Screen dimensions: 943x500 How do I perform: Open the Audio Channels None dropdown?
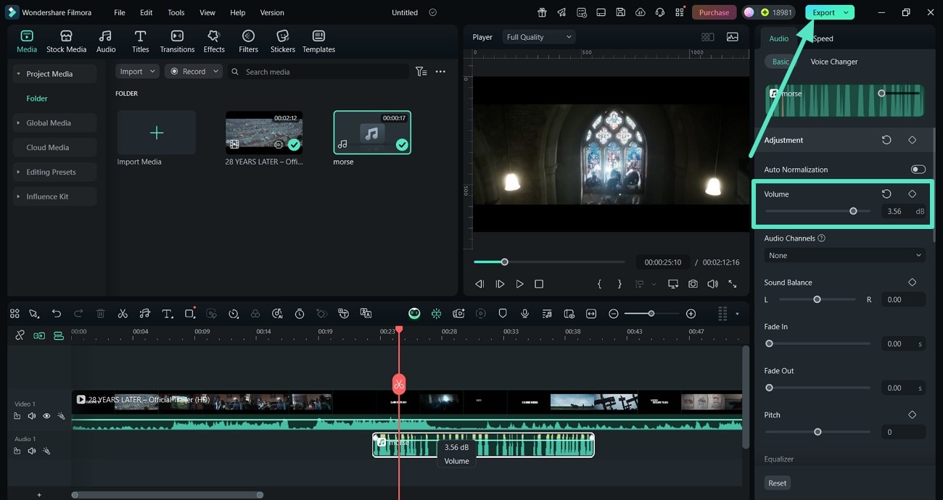pos(844,256)
